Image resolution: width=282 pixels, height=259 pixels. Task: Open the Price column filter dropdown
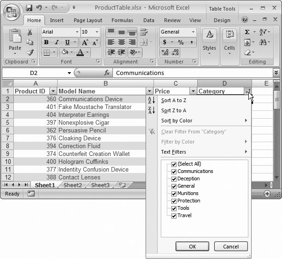(193, 92)
